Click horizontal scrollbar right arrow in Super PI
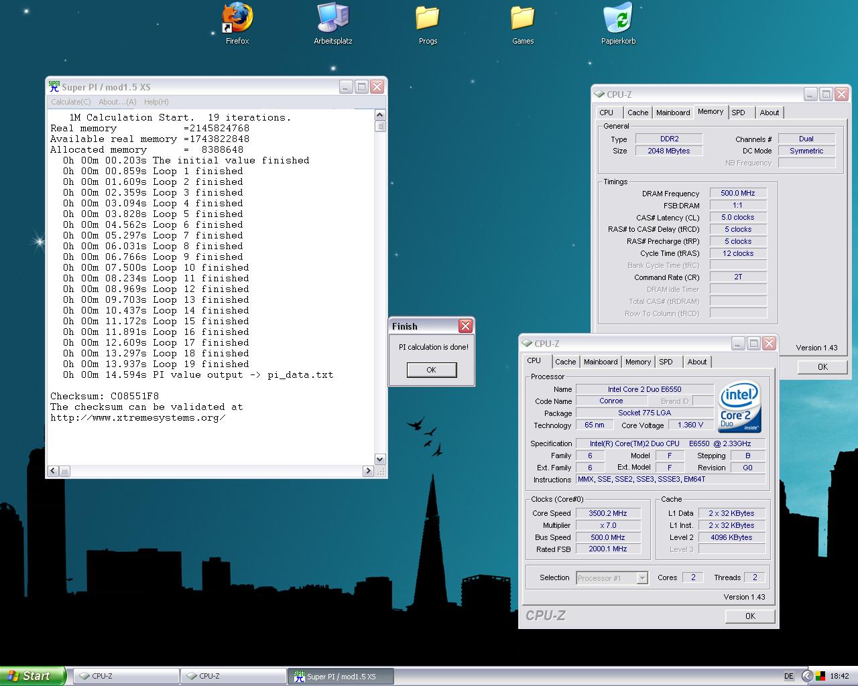 [x=368, y=471]
